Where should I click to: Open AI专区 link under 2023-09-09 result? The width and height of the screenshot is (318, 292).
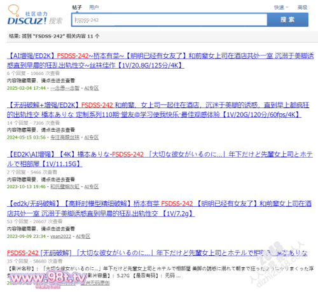coord(83,236)
